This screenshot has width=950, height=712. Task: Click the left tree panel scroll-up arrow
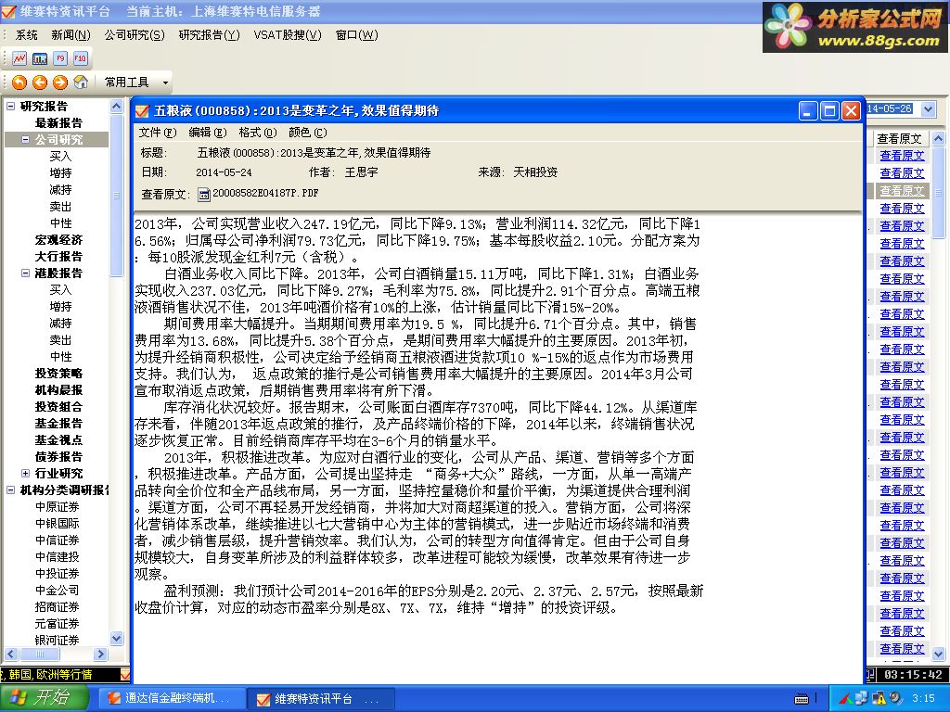[x=116, y=106]
